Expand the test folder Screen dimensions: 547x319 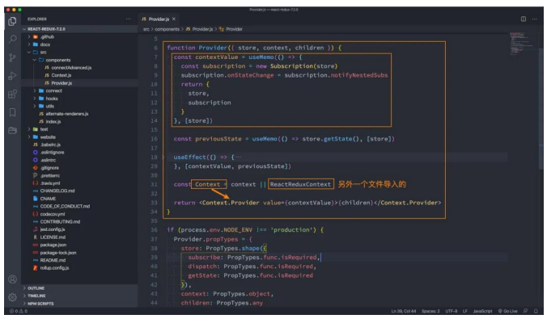pyautogui.click(x=44, y=129)
